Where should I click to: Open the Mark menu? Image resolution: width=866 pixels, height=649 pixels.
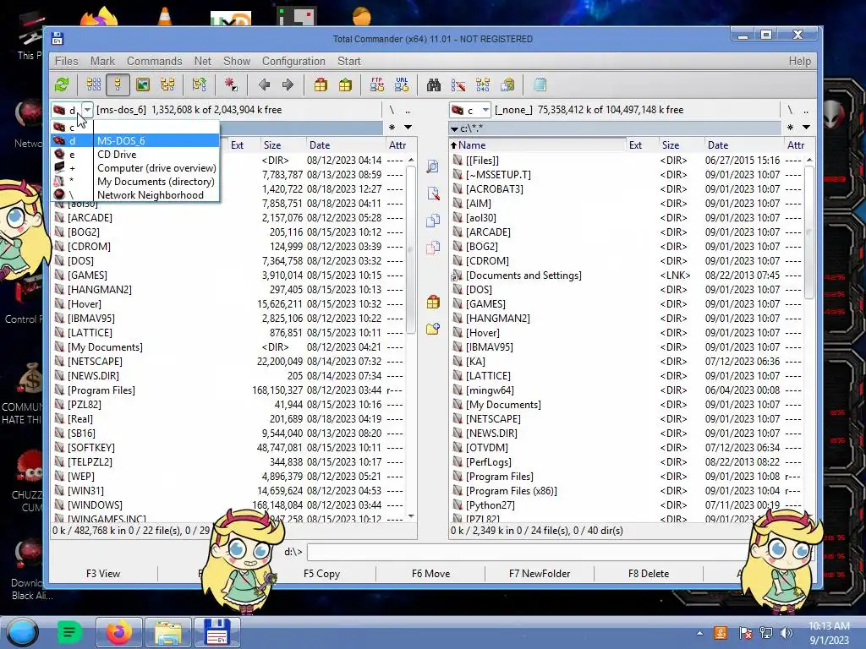click(x=102, y=61)
